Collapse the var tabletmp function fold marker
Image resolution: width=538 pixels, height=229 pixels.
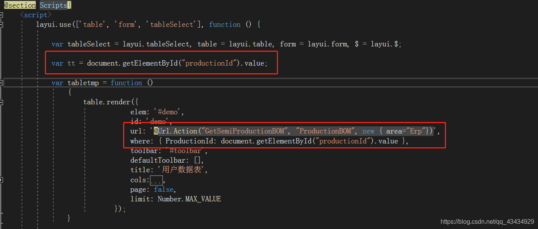point(1,83)
